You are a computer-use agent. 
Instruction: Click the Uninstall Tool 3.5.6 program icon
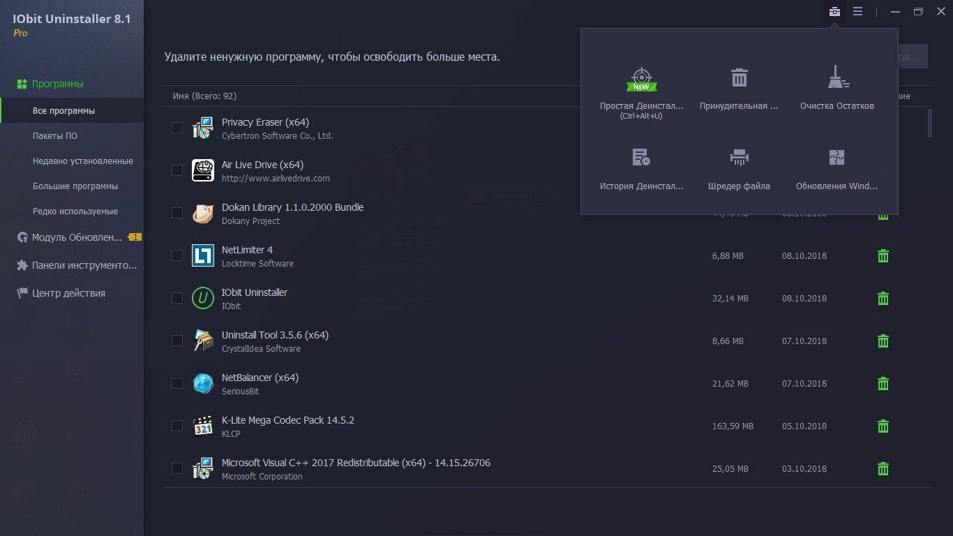(202, 341)
